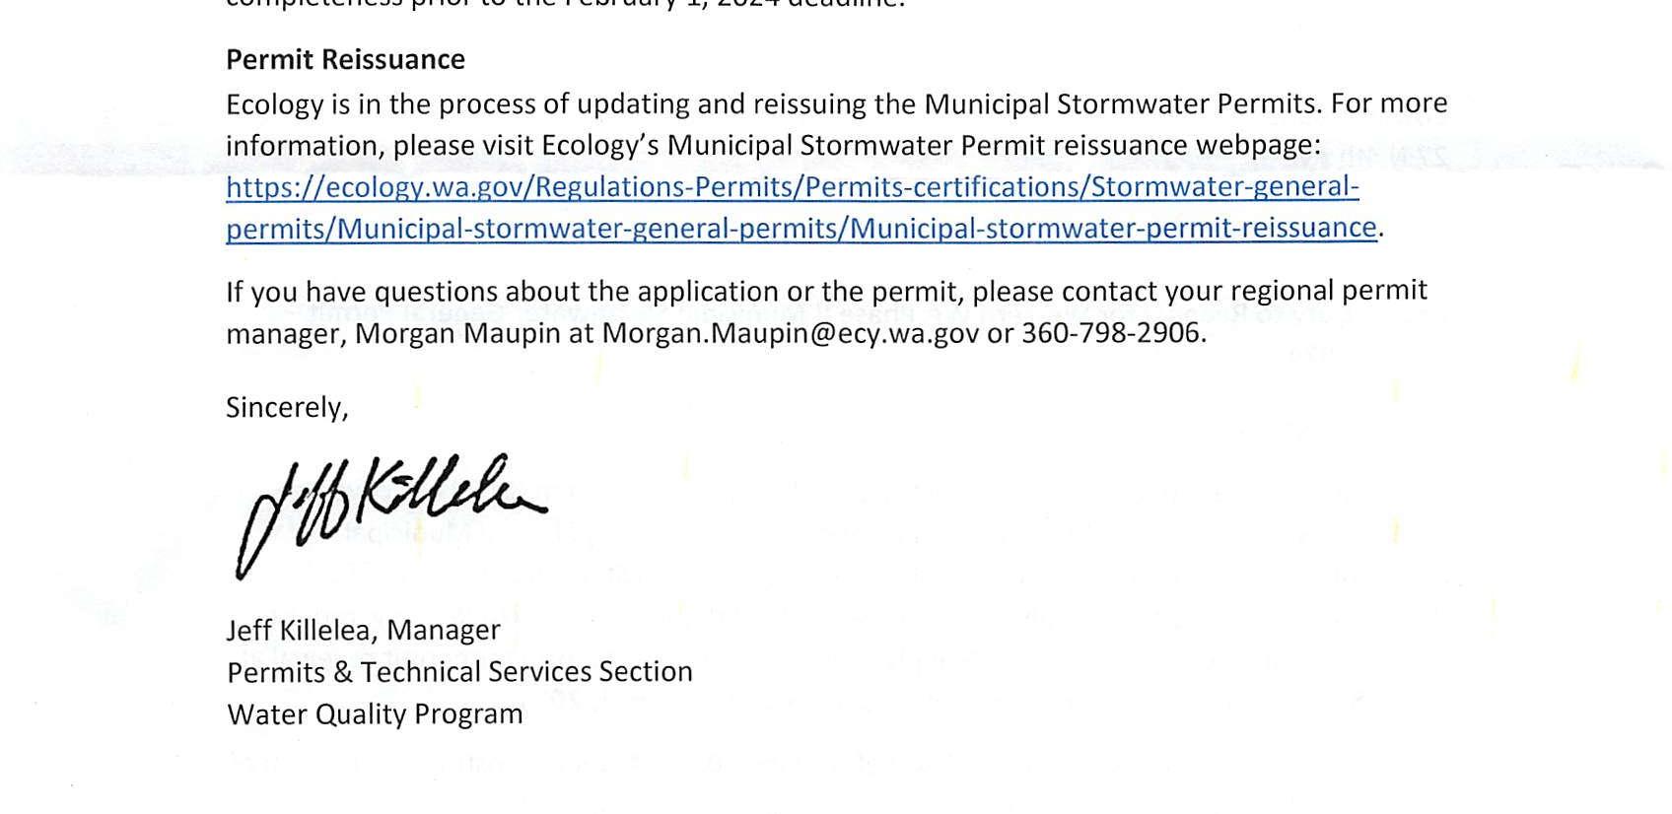Select the Permits & Technical Services Section line
The image size is (1672, 814).
tap(459, 672)
